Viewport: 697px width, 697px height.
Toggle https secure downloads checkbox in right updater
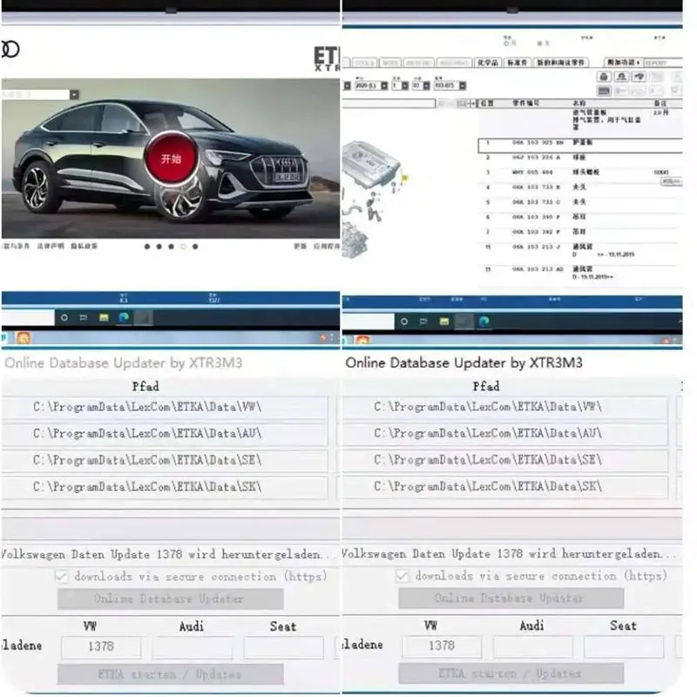pyautogui.click(x=403, y=576)
